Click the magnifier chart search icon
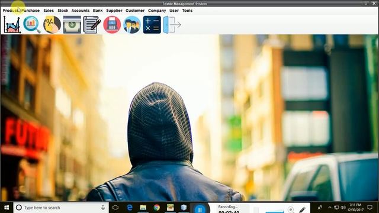 [x=32, y=25]
